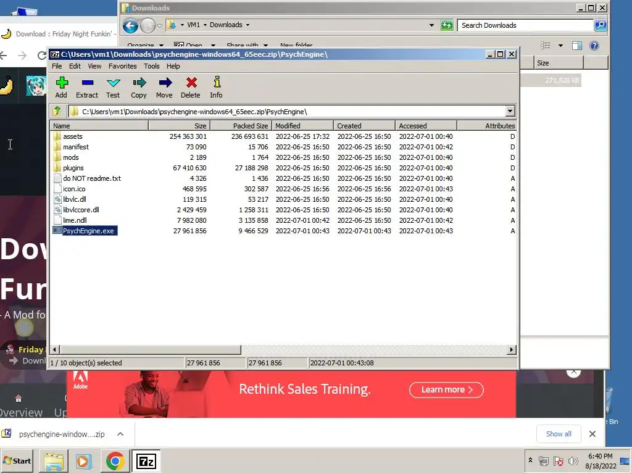Screen dimensions: 632x474
Task: Select the manifest folder
Action: point(76,147)
